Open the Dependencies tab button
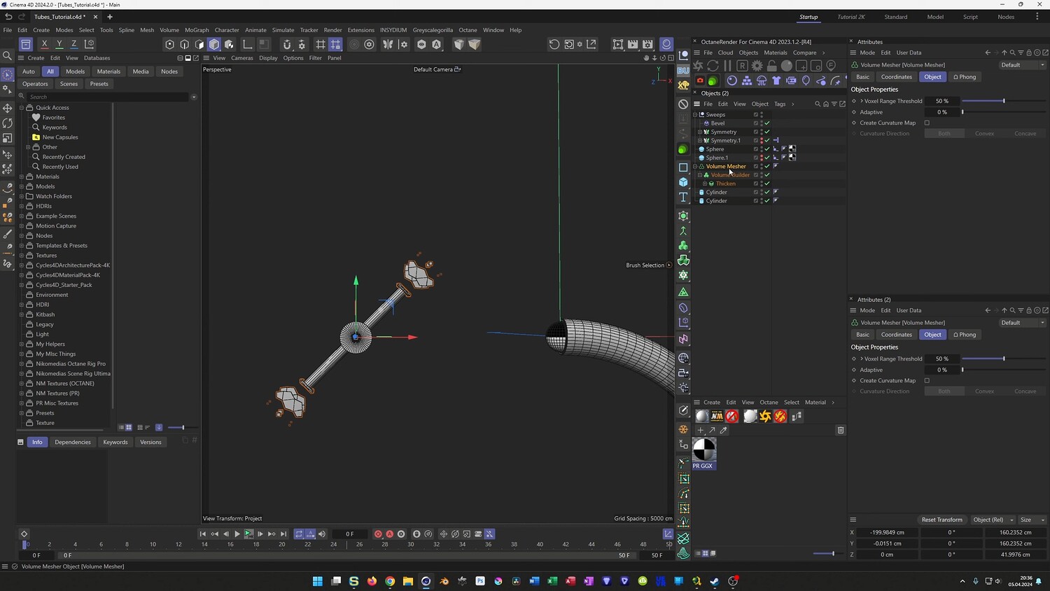 [73, 442]
